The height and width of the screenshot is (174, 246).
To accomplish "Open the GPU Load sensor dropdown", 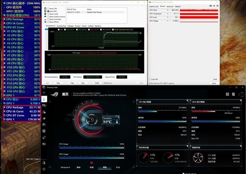I will 168,17.
